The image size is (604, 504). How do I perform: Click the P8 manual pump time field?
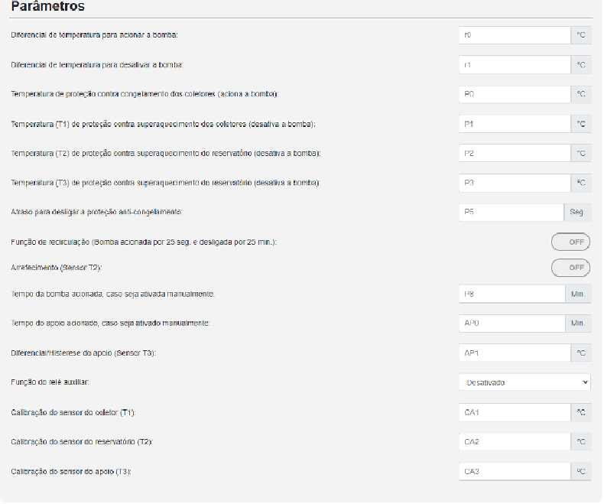[x=511, y=293]
